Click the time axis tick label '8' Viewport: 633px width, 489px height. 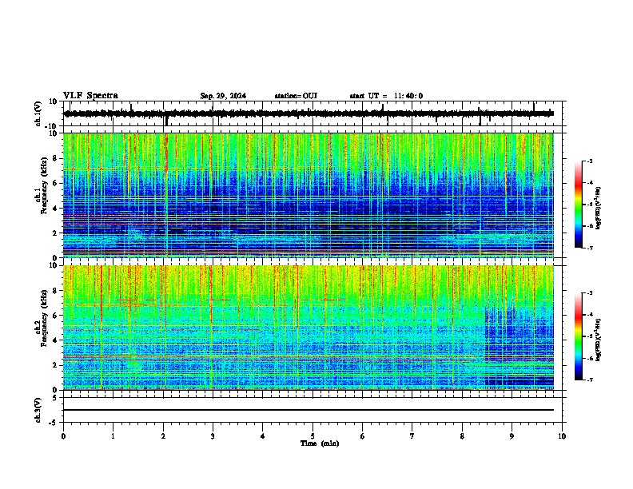(x=462, y=436)
